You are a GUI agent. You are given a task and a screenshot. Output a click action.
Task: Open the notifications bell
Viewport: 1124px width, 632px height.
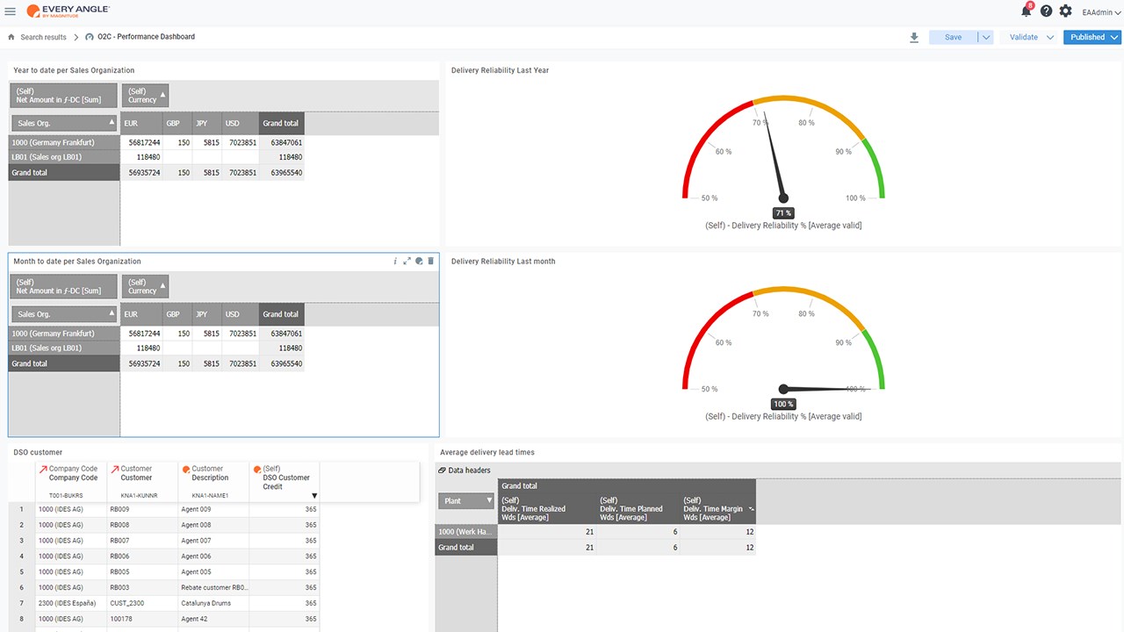pyautogui.click(x=1026, y=11)
